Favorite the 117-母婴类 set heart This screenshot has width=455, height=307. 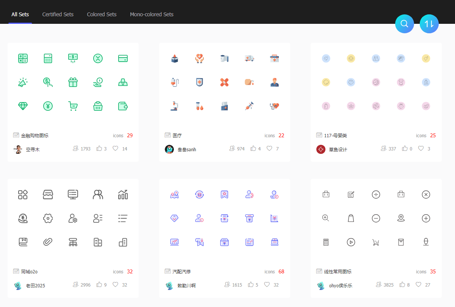pyautogui.click(x=421, y=149)
